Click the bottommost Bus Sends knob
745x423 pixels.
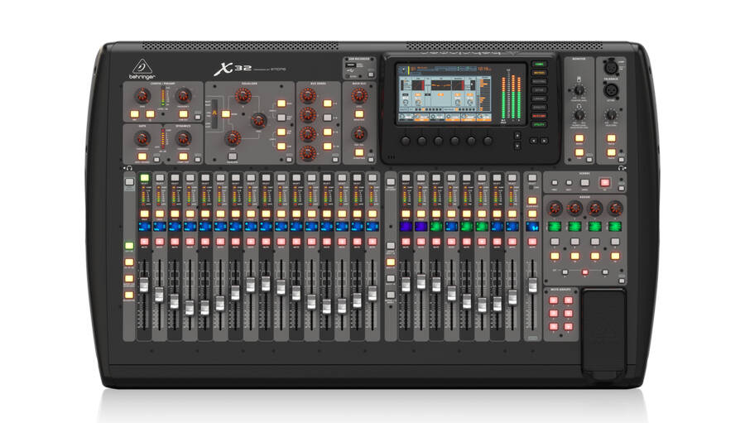pos(308,153)
